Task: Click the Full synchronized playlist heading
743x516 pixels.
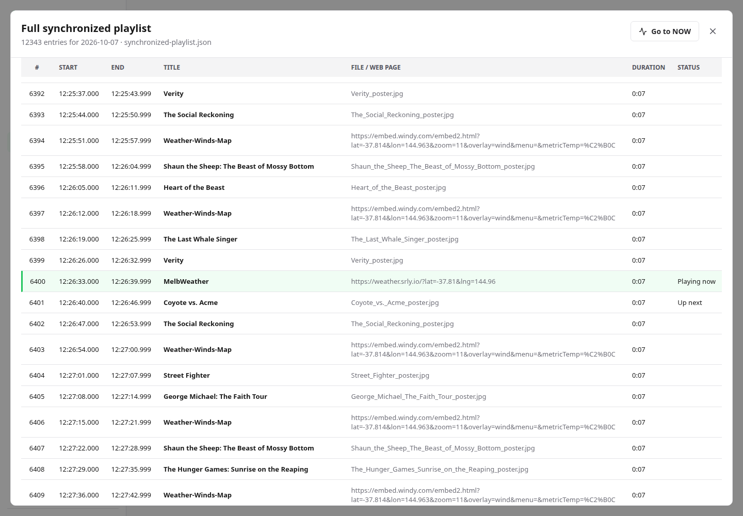Action: coord(86,28)
